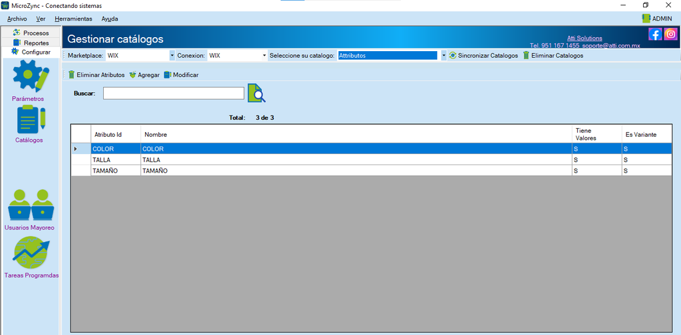Click the search document magnifier icon
The height and width of the screenshot is (335, 681).
point(257,93)
